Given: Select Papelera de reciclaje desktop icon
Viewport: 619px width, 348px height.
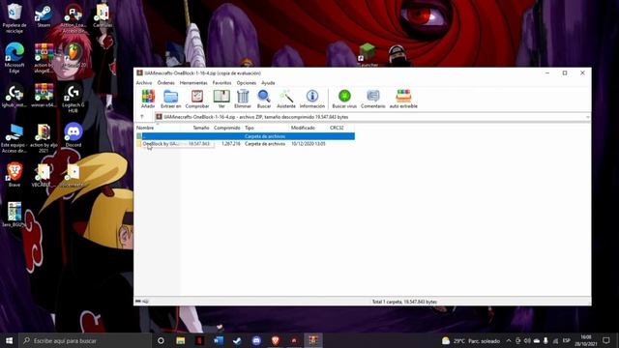Looking at the screenshot, I should coord(15,17).
